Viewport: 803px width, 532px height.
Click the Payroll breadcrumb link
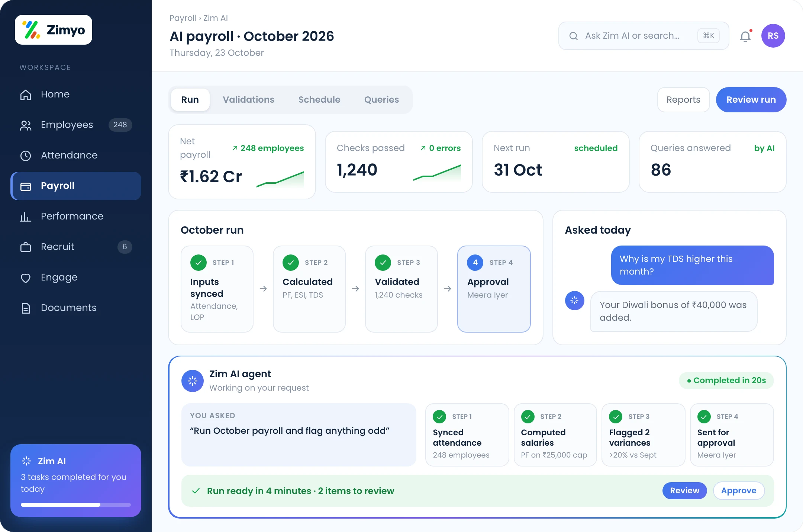click(183, 18)
